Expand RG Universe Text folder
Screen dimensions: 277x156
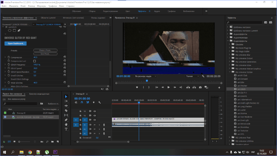point(229,138)
